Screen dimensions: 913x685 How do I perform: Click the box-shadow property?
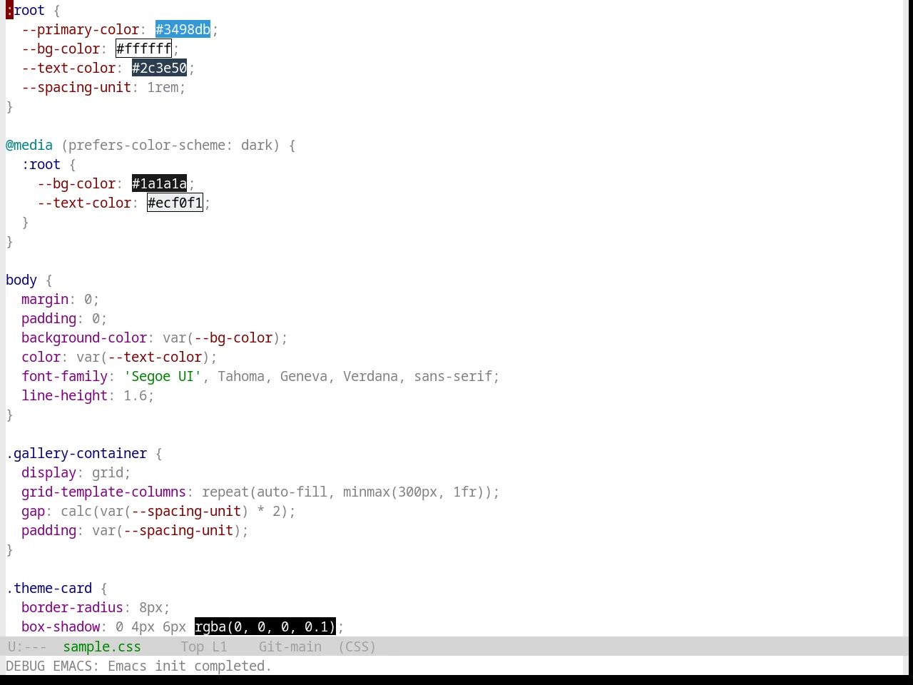(61, 626)
